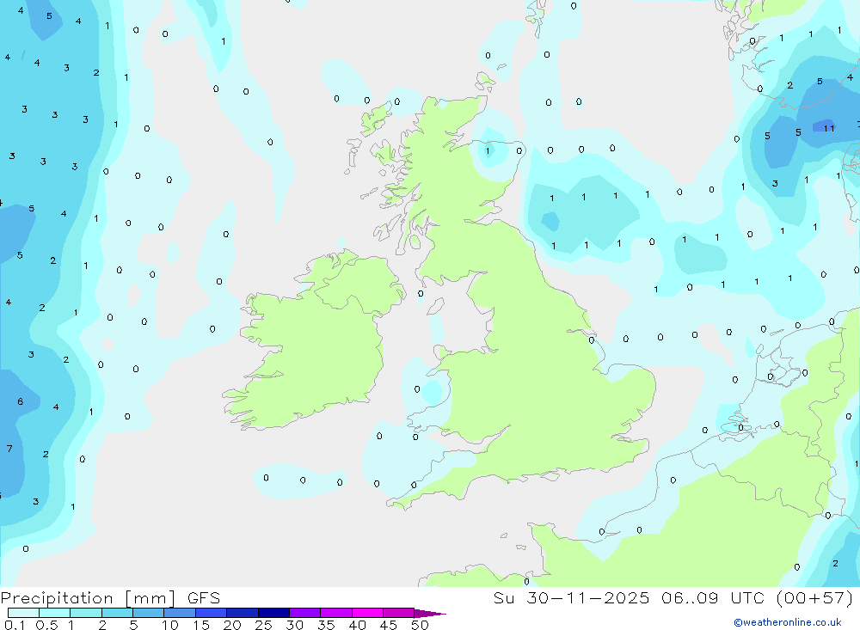The height and width of the screenshot is (630, 860).
Task: Click legend tick label "45"
Action: [389, 625]
